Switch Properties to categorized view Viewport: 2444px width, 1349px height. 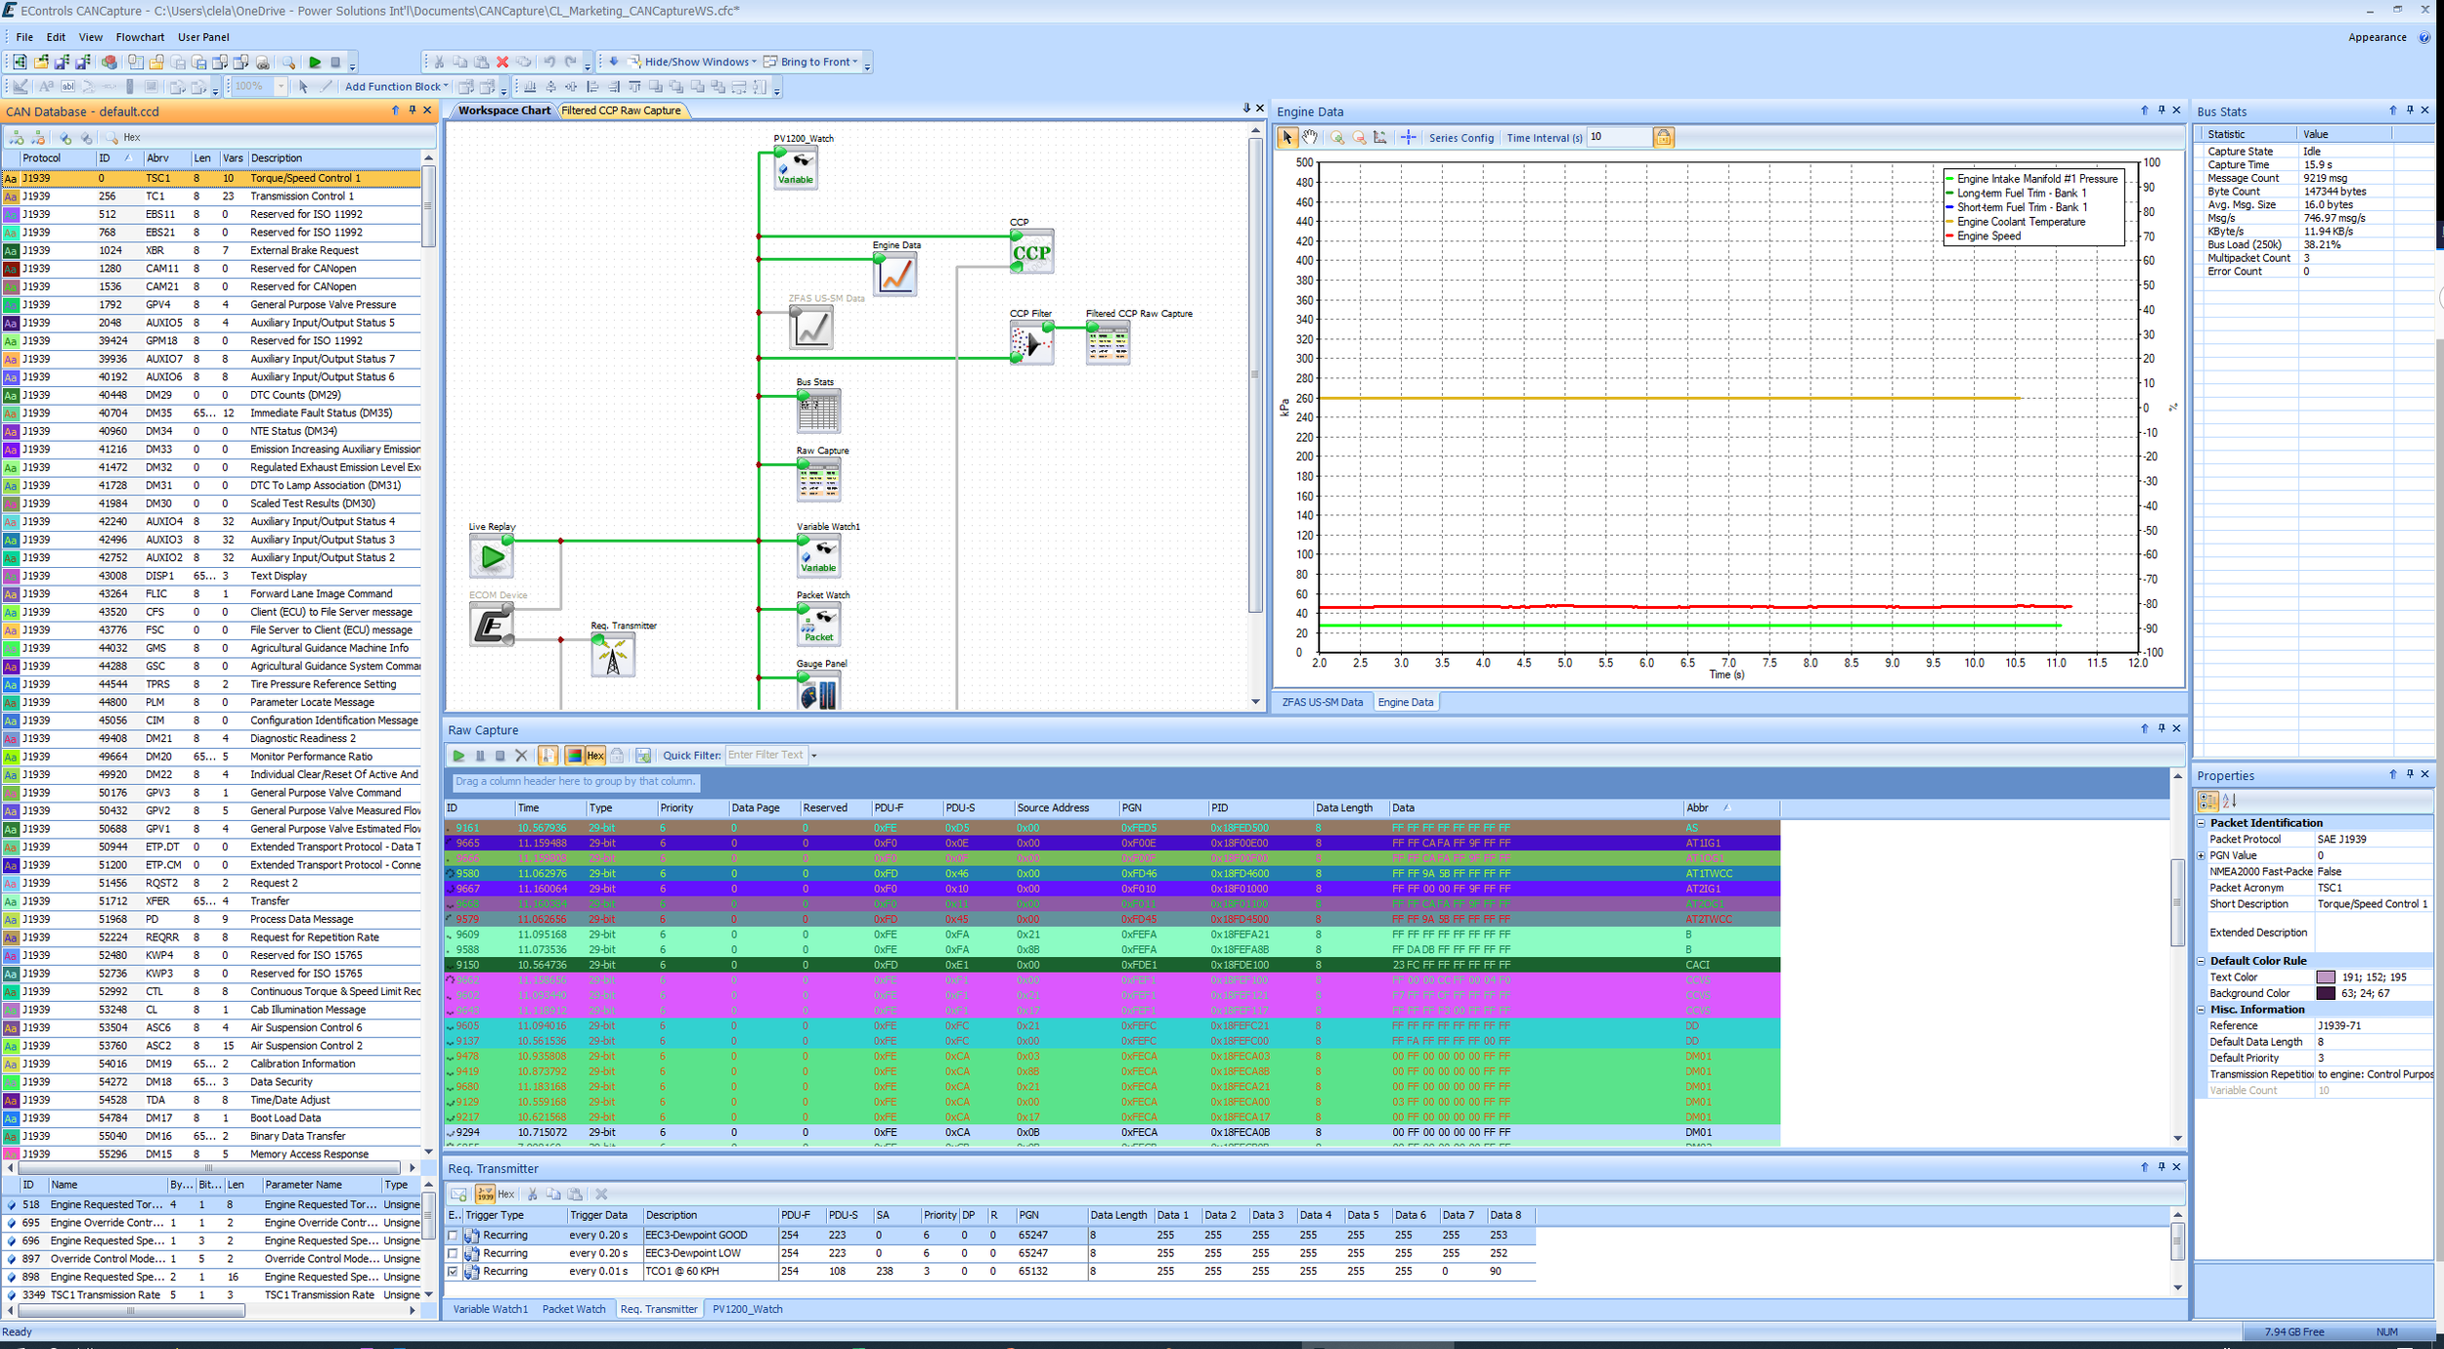click(2208, 802)
